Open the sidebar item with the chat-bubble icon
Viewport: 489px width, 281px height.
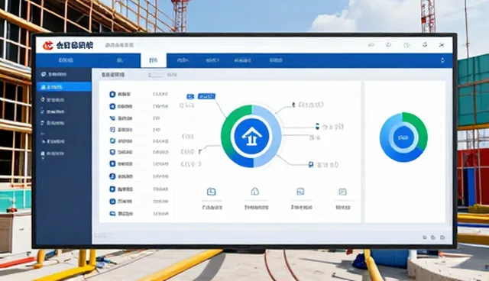[53, 75]
